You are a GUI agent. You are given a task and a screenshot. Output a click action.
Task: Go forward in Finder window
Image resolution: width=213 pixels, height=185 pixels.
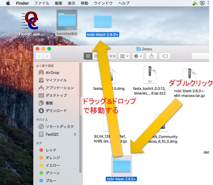[x=47, y=56]
